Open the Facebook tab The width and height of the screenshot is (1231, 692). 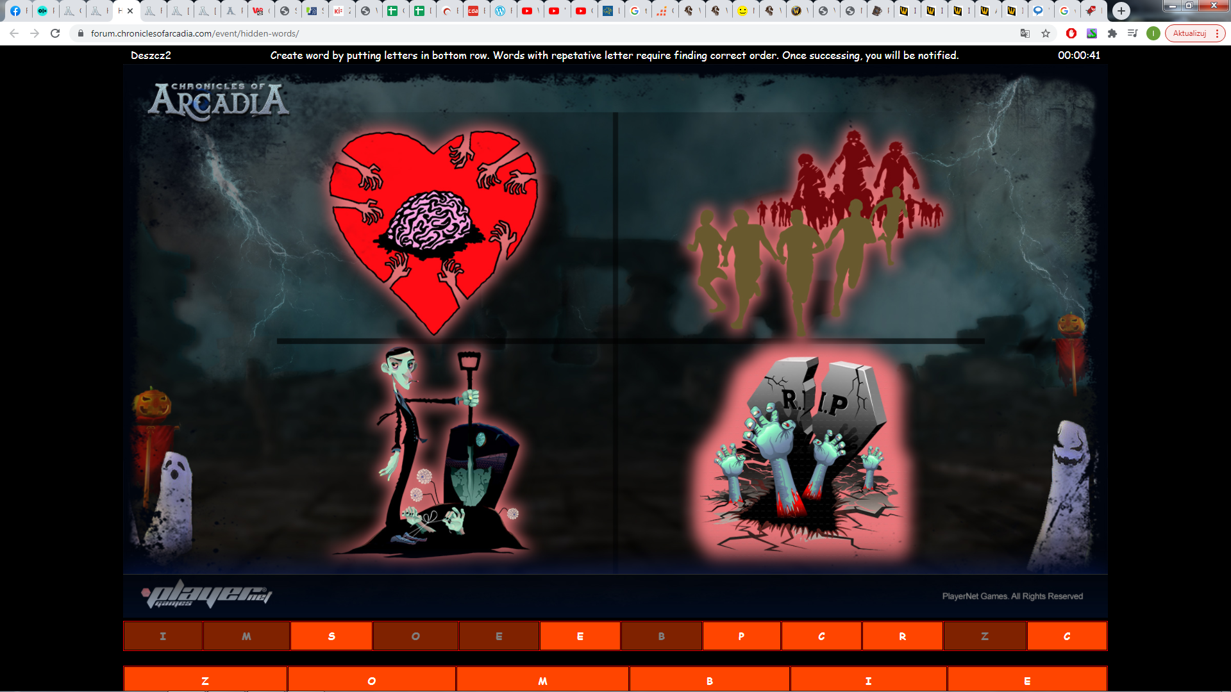click(15, 10)
